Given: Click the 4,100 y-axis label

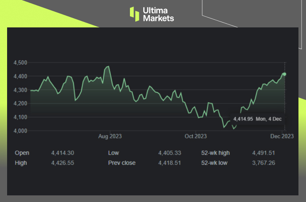Looking at the screenshot, I should coord(21,117).
